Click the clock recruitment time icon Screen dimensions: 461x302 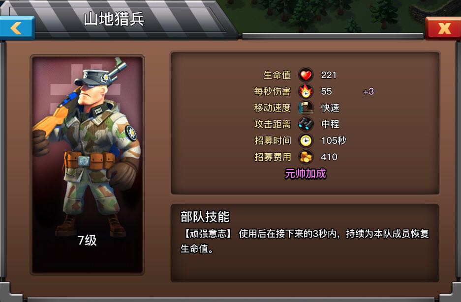(x=306, y=140)
